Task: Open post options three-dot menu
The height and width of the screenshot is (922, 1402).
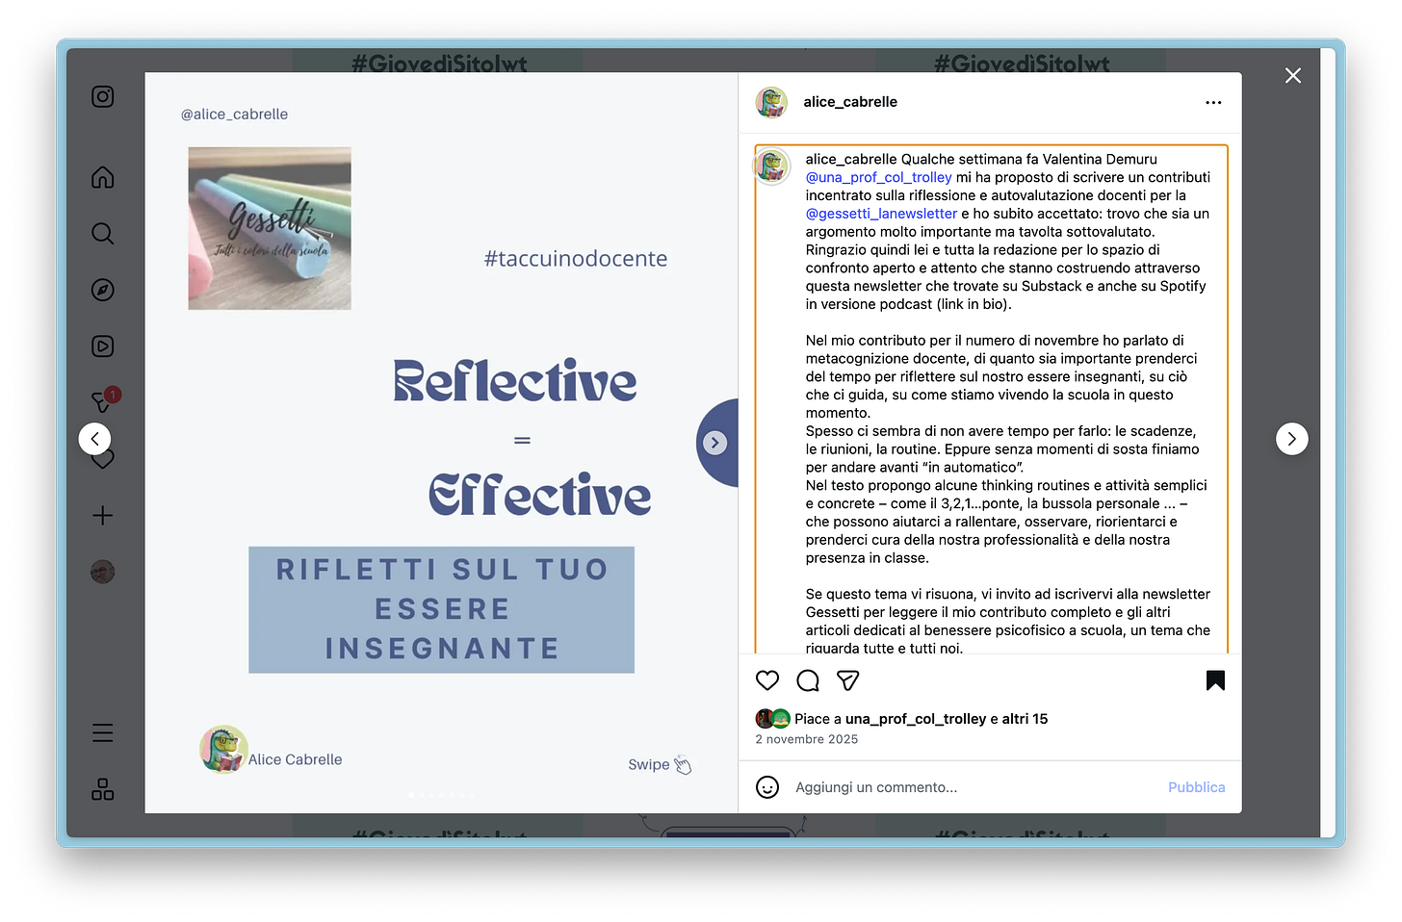Action: pyautogui.click(x=1213, y=102)
